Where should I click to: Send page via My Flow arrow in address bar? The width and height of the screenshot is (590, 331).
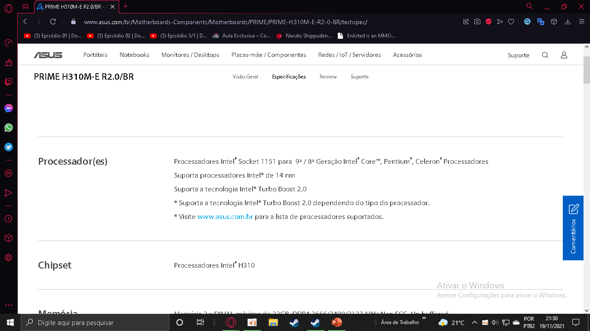pos(500,22)
